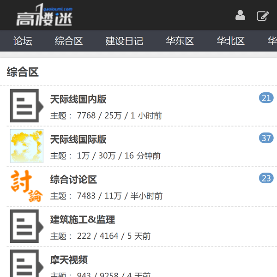277x277 pixels.
Task: Click the blue badge showing 37
Action: [266, 138]
